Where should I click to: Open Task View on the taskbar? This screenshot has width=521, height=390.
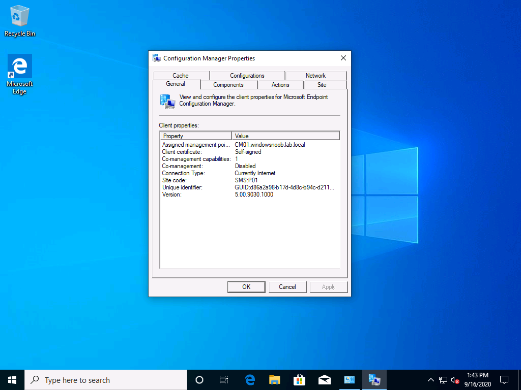[224, 380]
